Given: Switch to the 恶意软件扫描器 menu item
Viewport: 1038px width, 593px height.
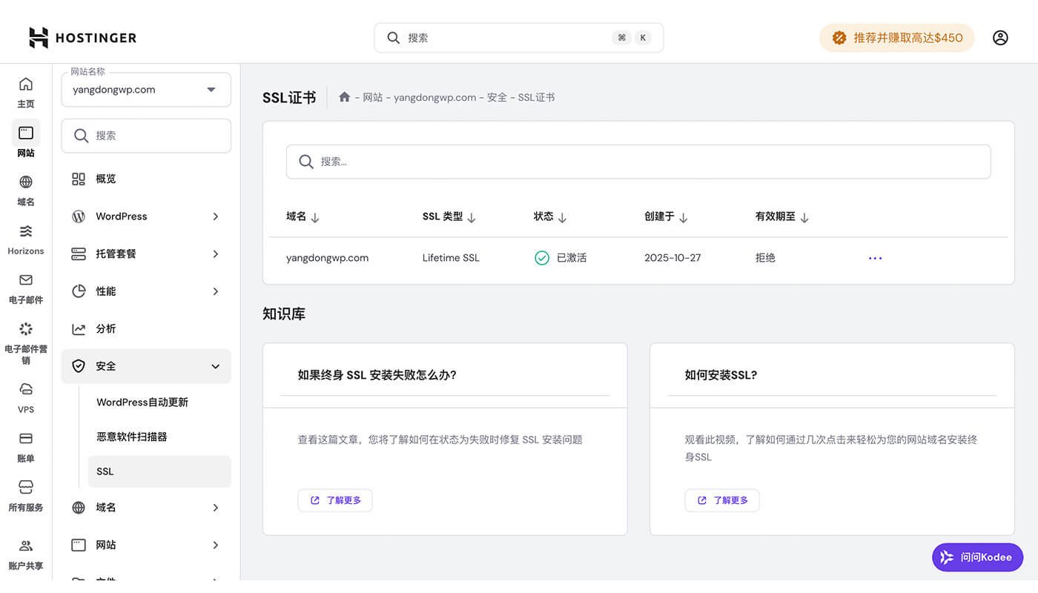Looking at the screenshot, I should click(x=131, y=437).
